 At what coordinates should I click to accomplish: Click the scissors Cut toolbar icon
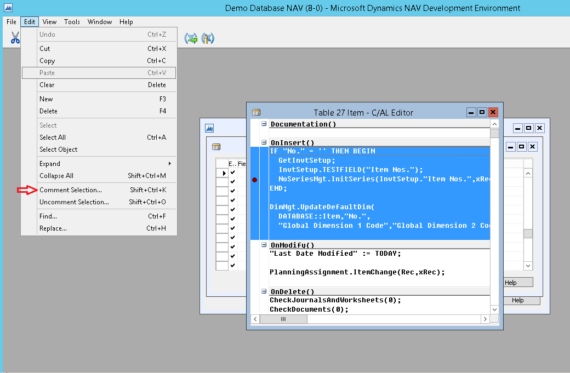(15, 38)
